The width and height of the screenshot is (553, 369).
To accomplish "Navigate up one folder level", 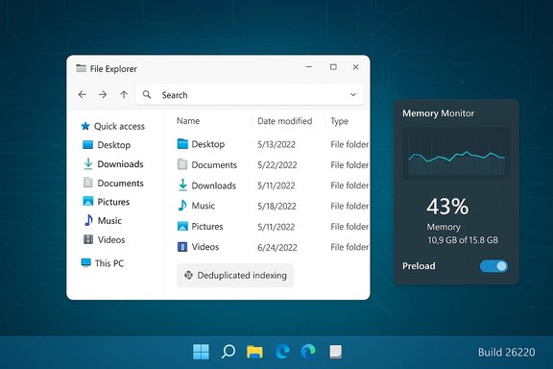I will pos(124,94).
